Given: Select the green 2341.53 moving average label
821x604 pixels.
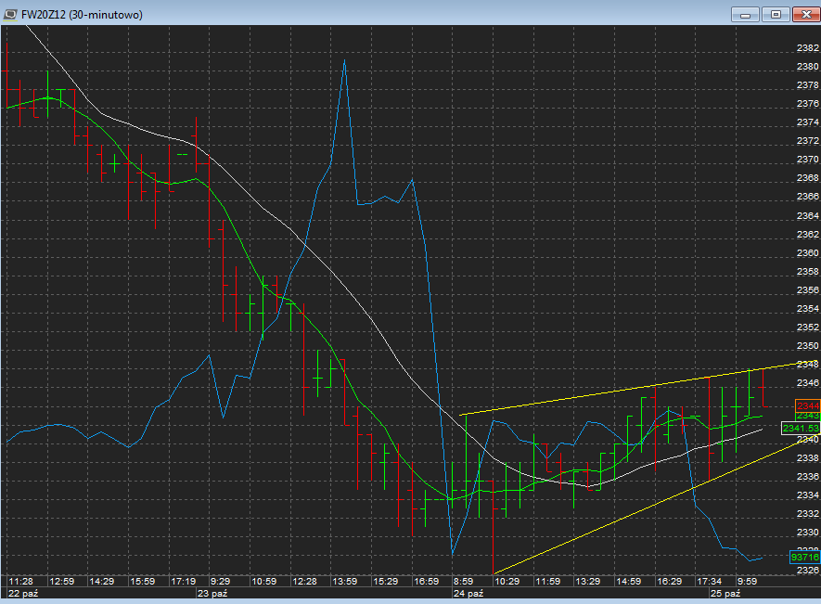Looking at the screenshot, I should (x=801, y=428).
